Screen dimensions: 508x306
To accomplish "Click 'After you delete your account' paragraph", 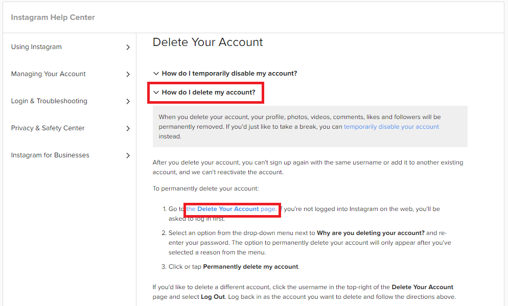I will tap(308, 167).
